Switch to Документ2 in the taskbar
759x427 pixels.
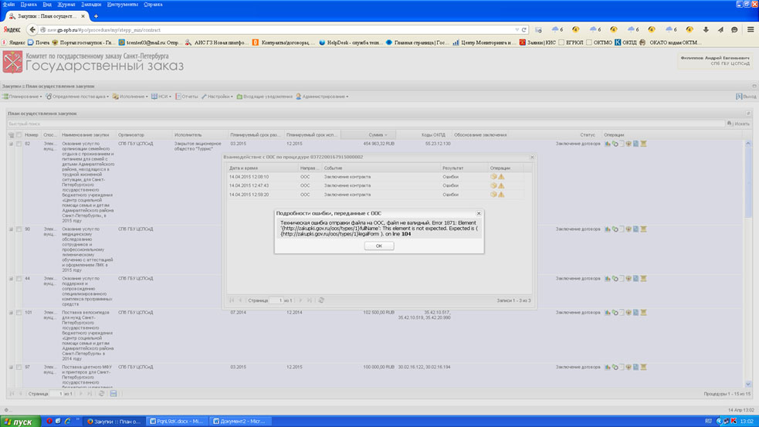coord(239,421)
